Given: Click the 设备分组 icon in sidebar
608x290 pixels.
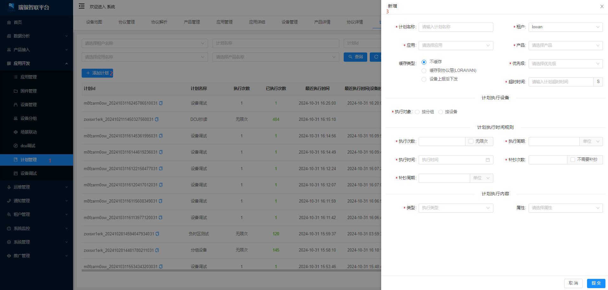Looking at the screenshot, I should pos(16,118).
